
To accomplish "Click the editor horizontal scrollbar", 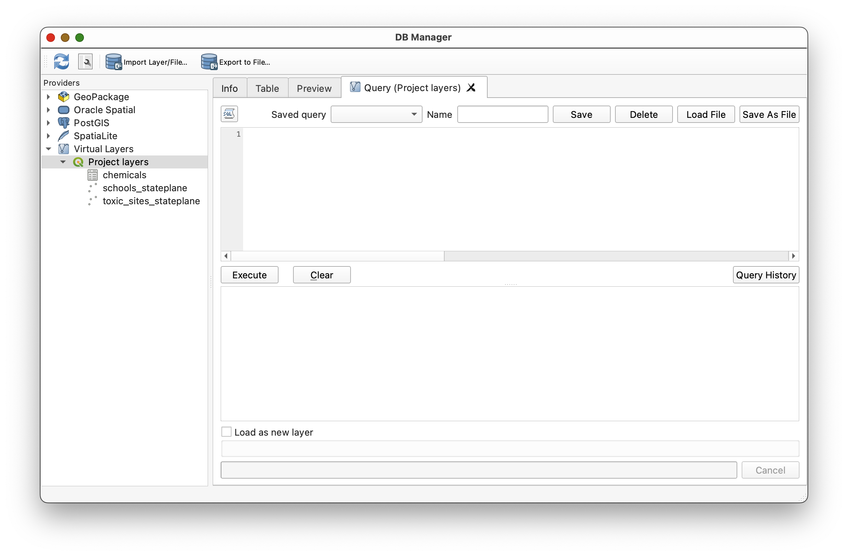I will pos(337,256).
